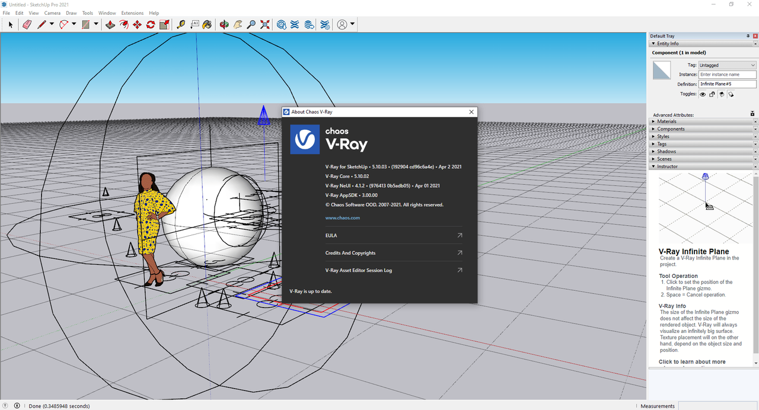
Task: Open the www.chaos.com link
Action: [x=343, y=218]
